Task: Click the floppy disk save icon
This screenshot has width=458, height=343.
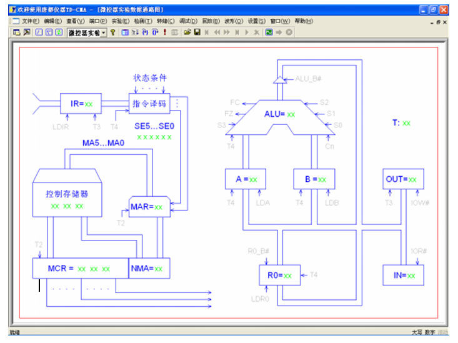Action: 197,32
